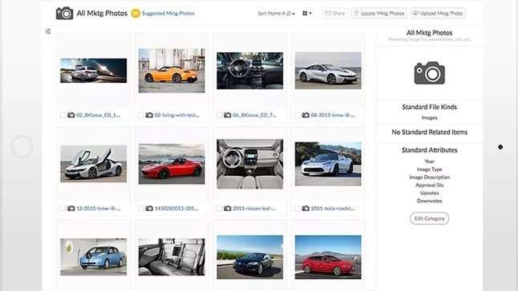Select the white BMW i8 side-view thumbnail
Image resolution: width=518 pixels, height=291 pixels.
click(x=328, y=70)
